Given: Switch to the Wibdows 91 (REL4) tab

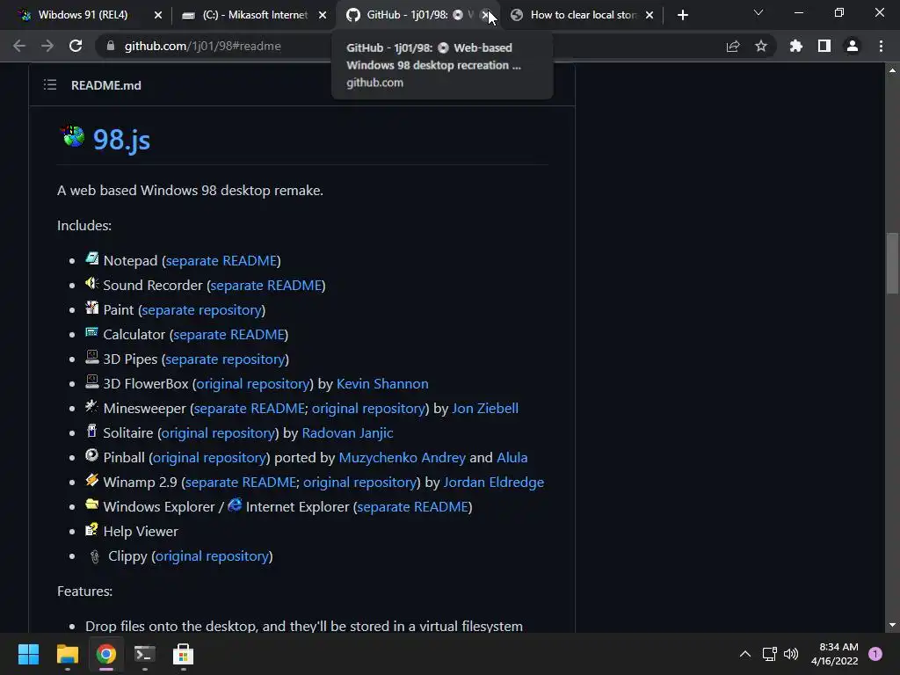Looking at the screenshot, I should pyautogui.click(x=83, y=15).
